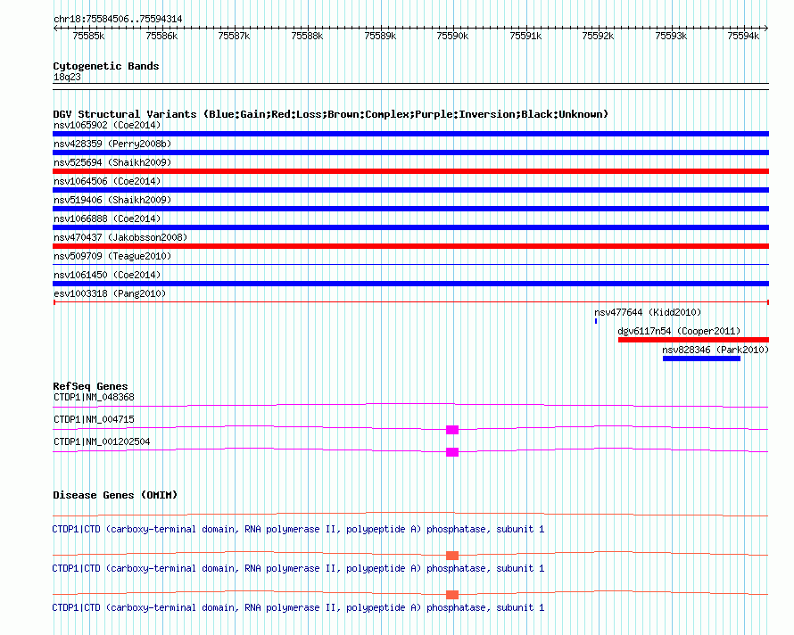
Task: Click the DGV Structural Variants track title
Action: tap(331, 114)
